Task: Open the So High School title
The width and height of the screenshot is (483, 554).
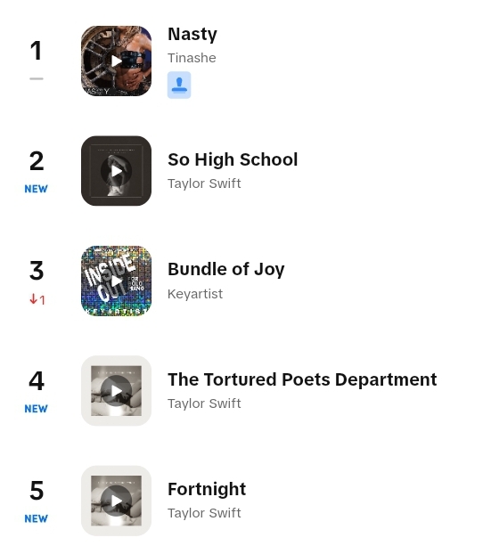Action: (x=233, y=159)
